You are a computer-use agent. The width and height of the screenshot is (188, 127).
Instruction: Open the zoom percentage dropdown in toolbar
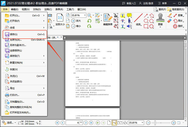click(x=85, y=15)
